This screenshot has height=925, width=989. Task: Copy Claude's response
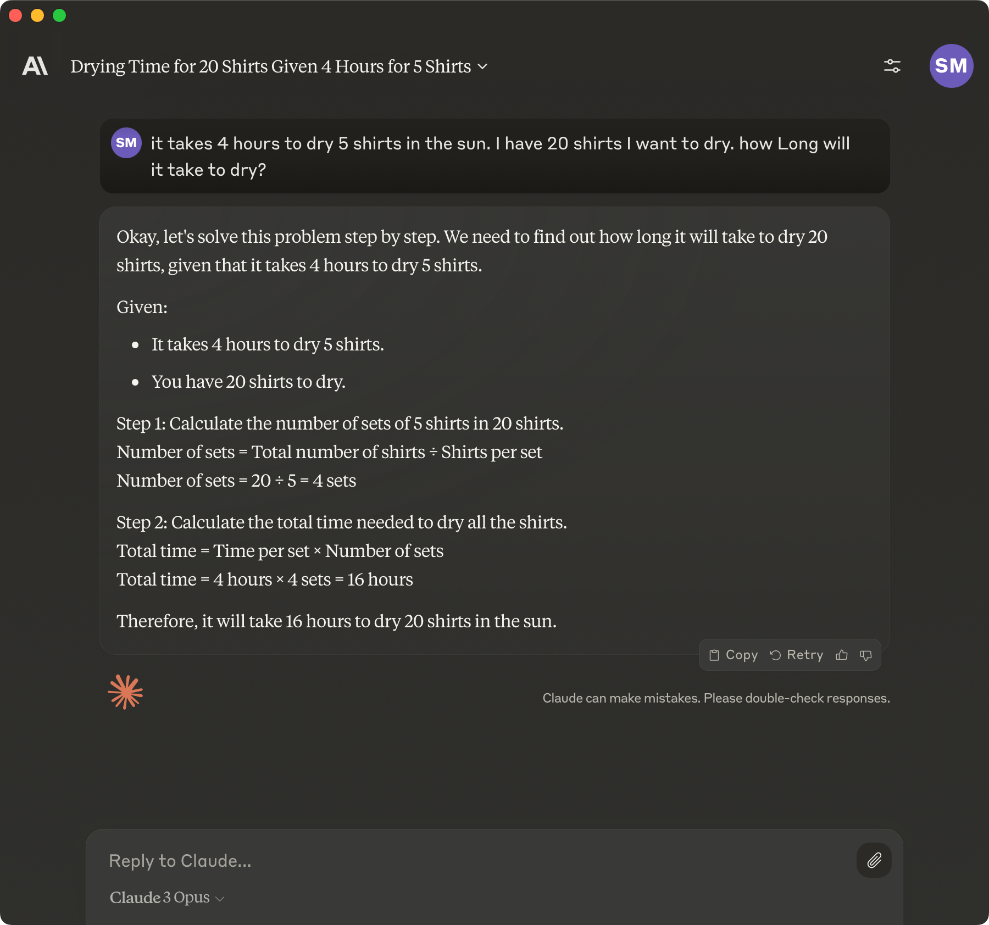click(x=734, y=655)
